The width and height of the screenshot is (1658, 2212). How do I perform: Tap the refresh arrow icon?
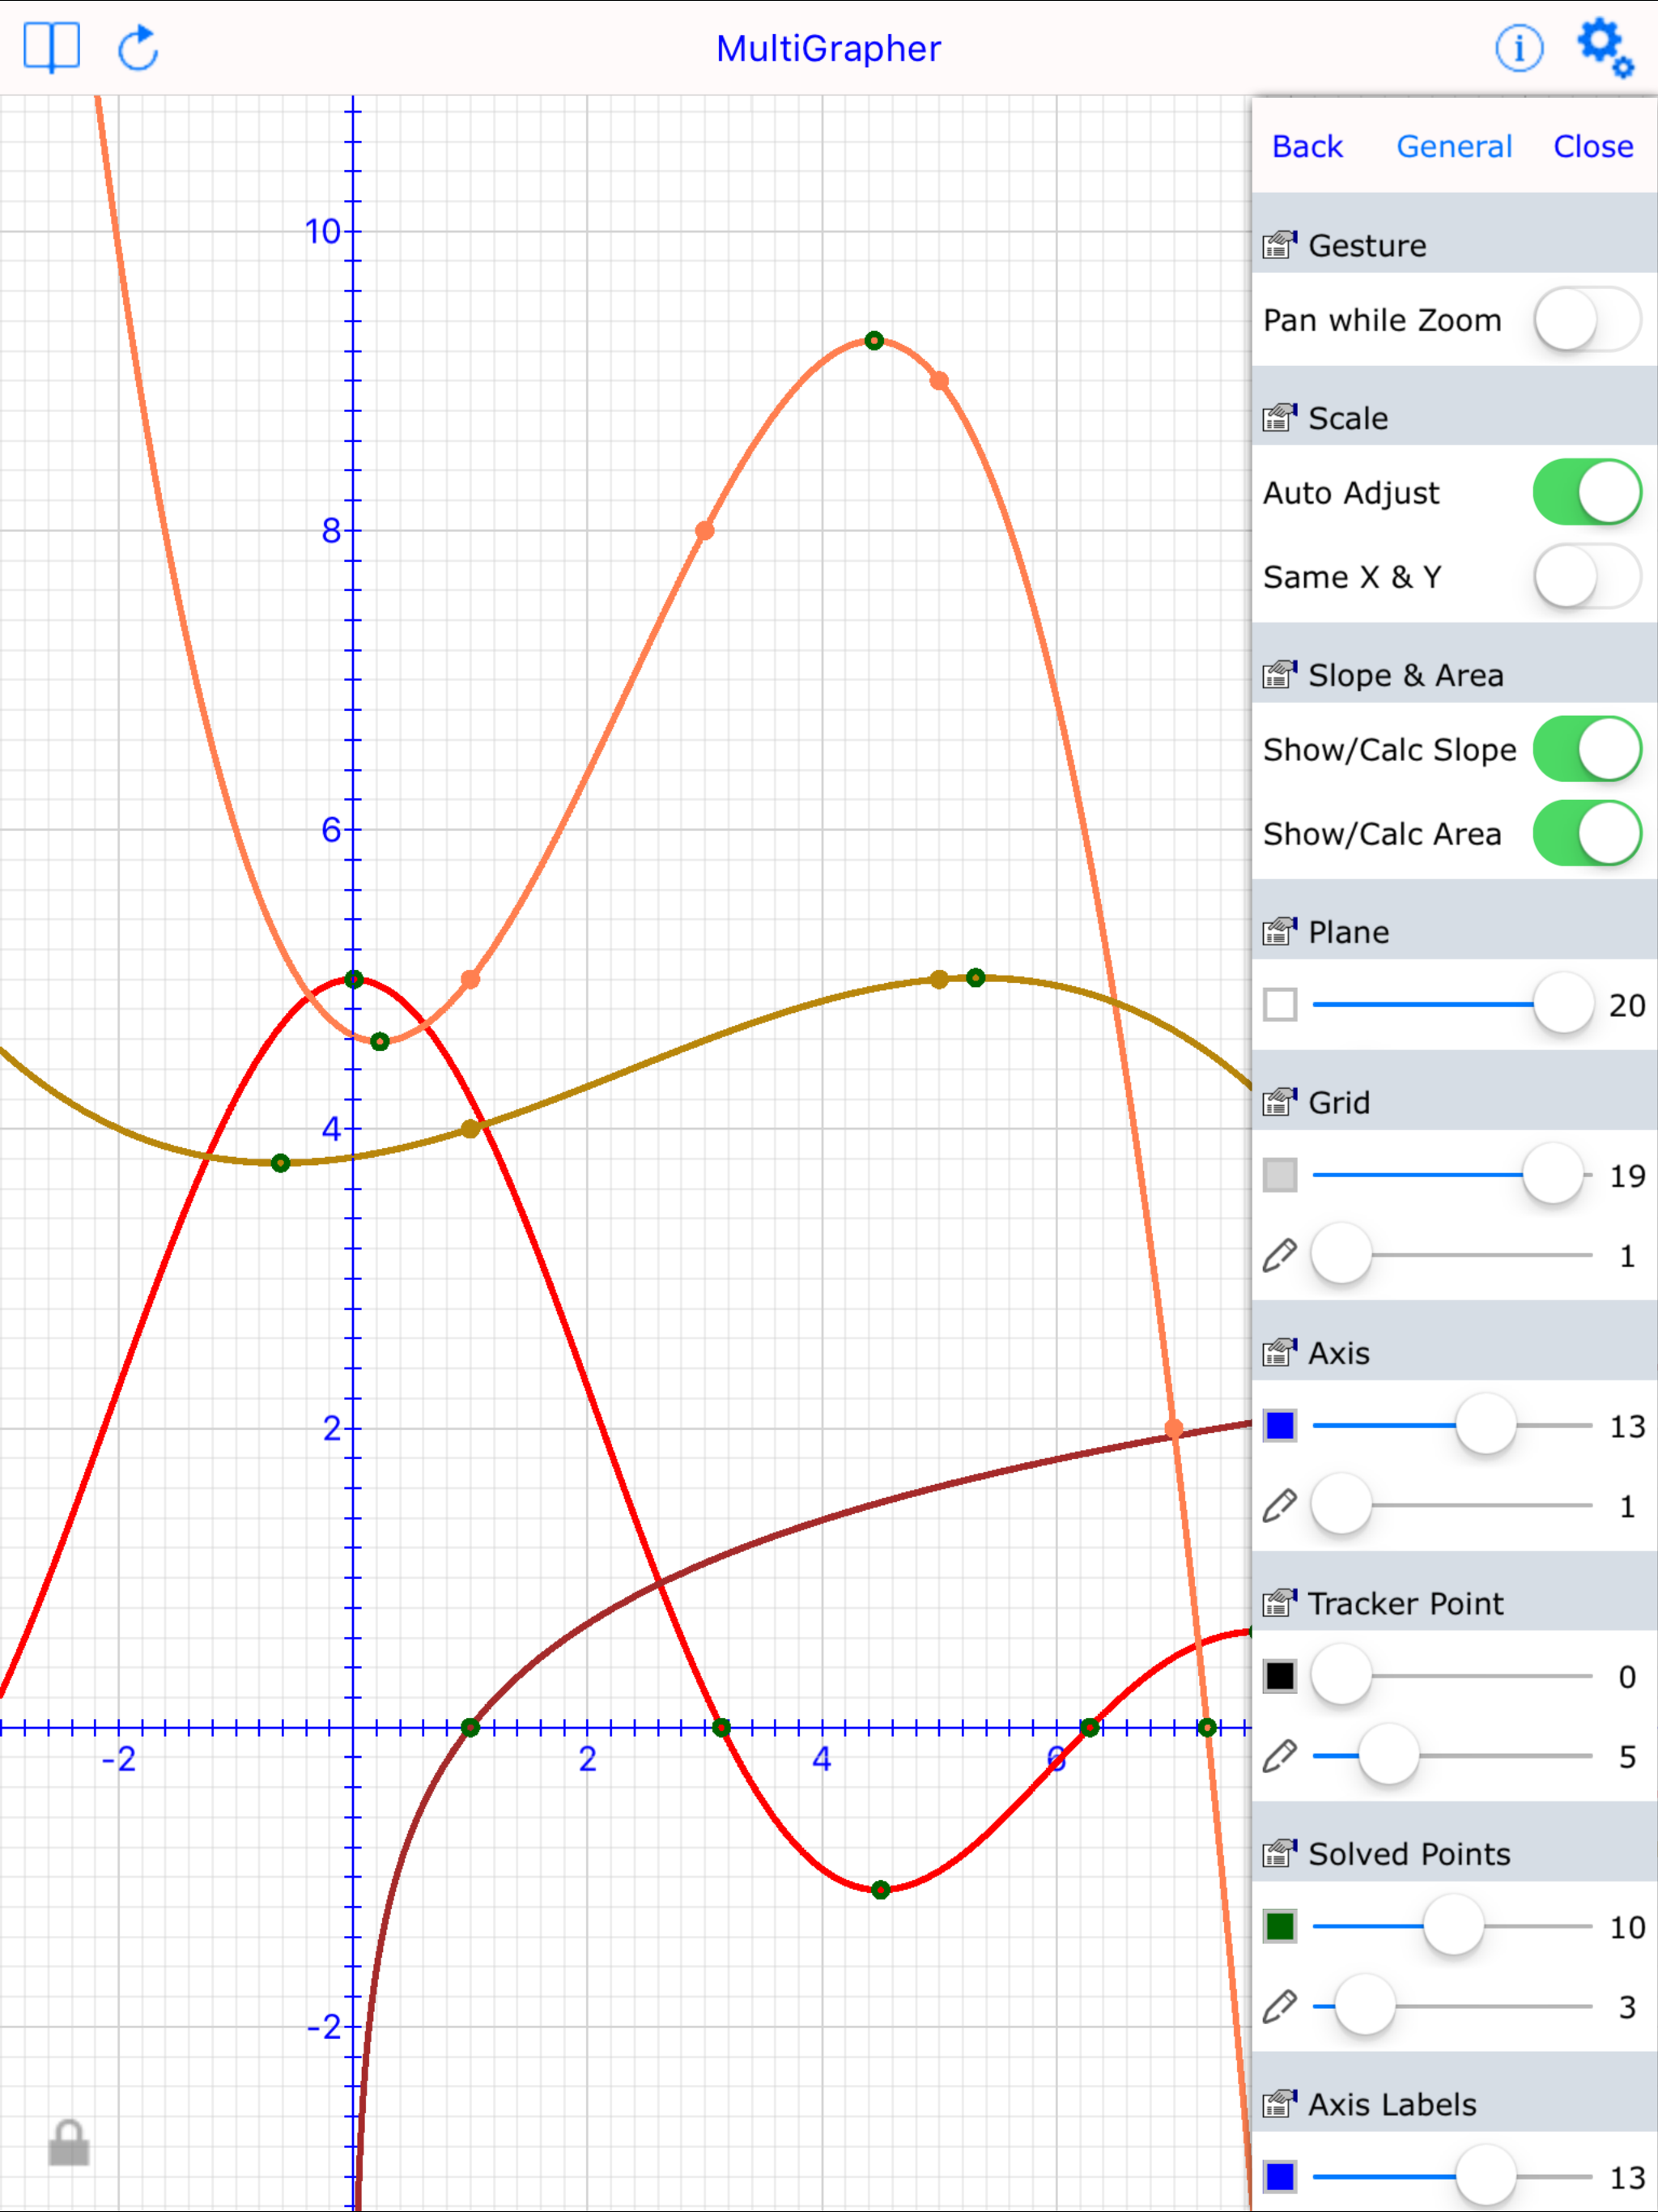138,48
